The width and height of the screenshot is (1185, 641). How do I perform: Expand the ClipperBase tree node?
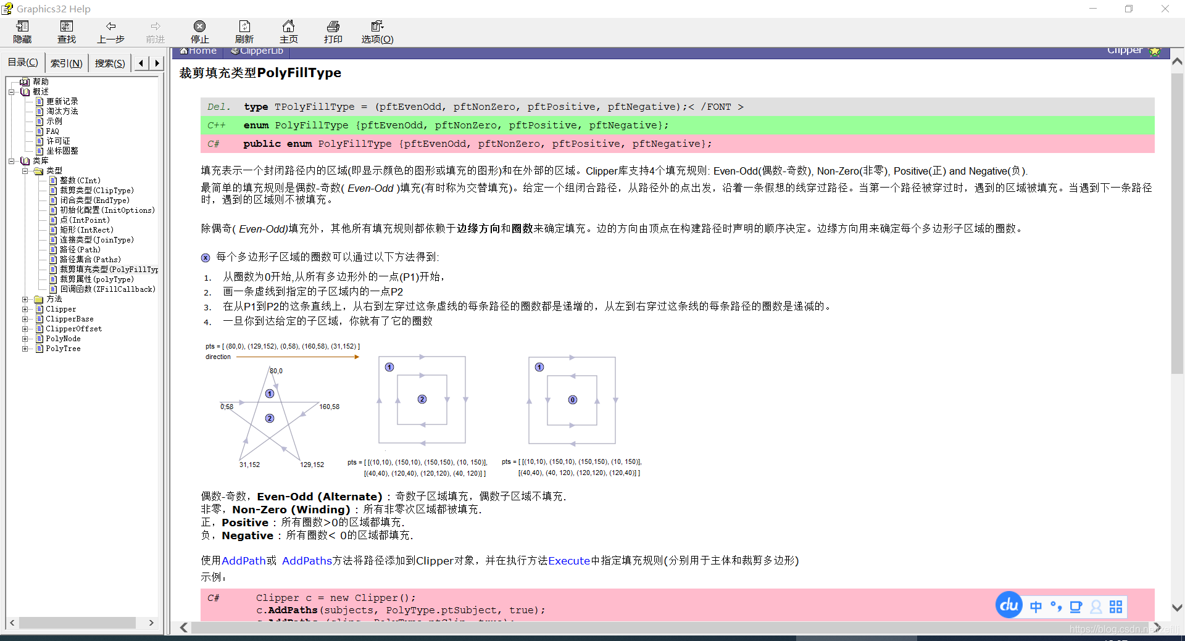click(x=25, y=319)
